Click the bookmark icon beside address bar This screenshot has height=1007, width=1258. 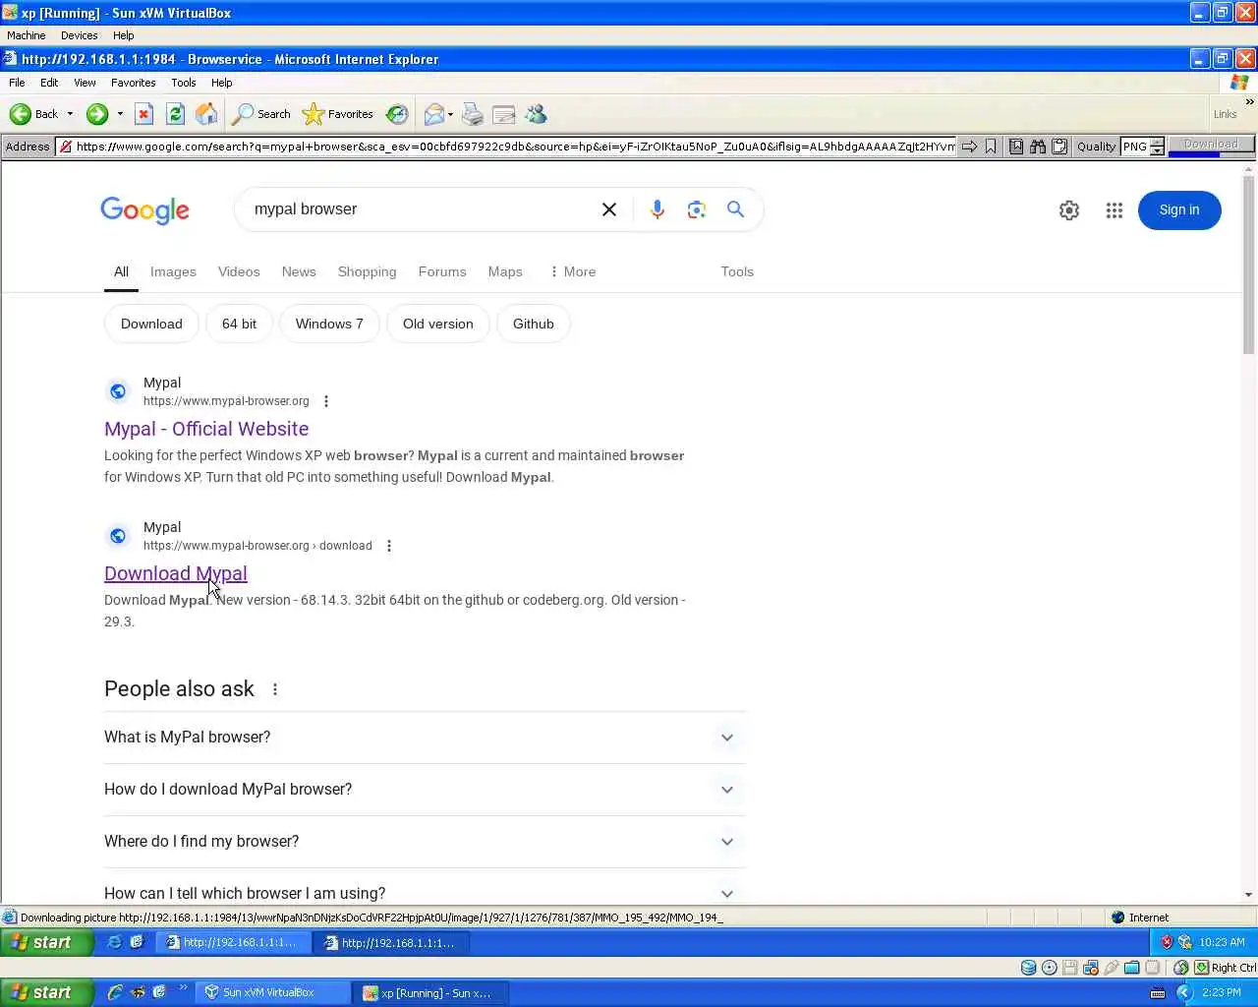(x=991, y=147)
